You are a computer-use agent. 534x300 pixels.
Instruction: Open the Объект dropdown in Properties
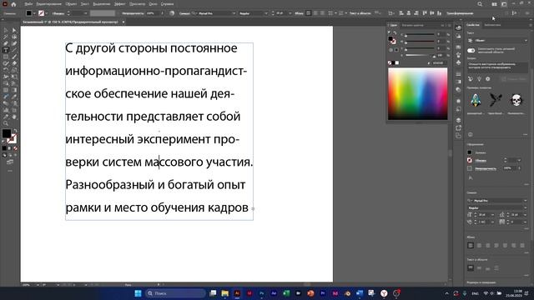pyautogui.click(x=497, y=41)
